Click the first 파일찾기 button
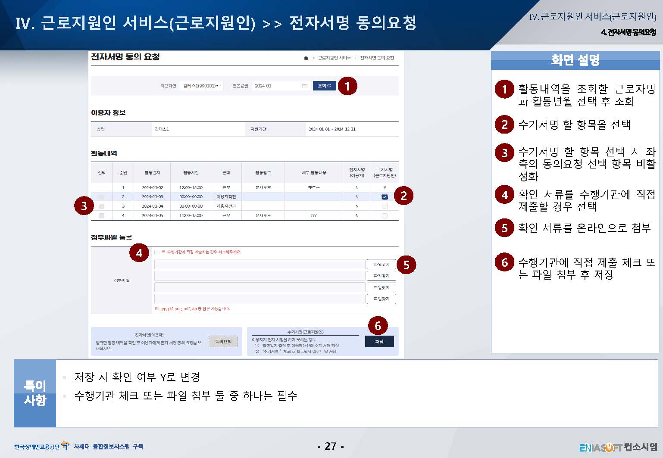This screenshot has width=663, height=458. coord(381,265)
